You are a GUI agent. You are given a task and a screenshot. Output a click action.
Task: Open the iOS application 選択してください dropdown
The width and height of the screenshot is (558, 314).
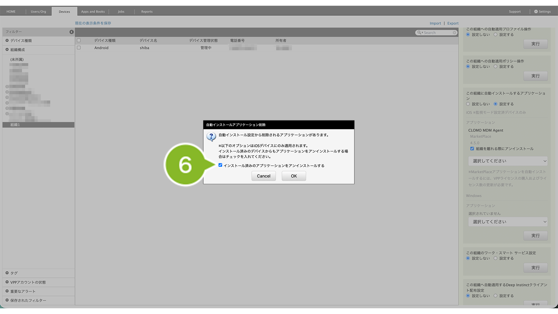tap(507, 161)
